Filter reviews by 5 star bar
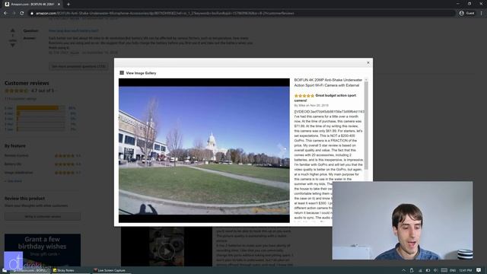The image size is (487, 274). 40,108
